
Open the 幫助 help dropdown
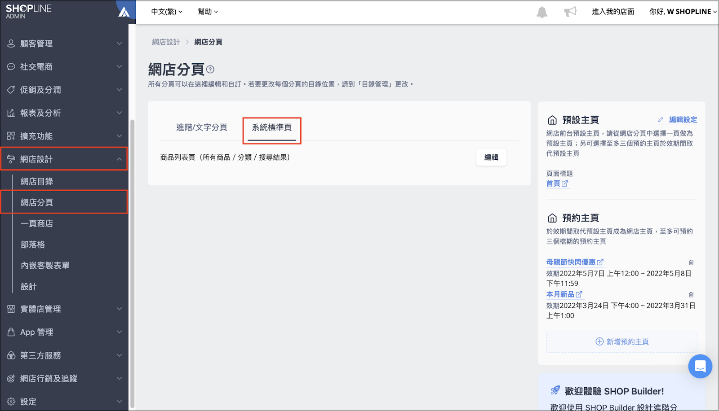[208, 12]
